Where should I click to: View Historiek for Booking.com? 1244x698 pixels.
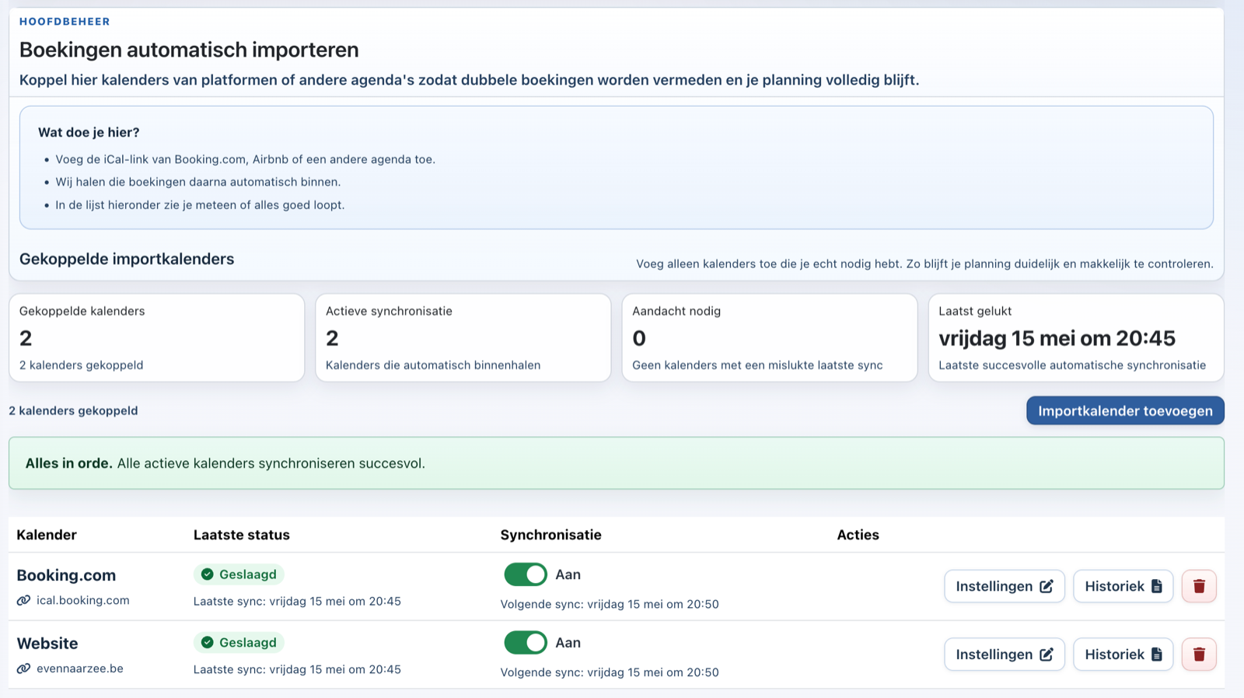coord(1123,586)
